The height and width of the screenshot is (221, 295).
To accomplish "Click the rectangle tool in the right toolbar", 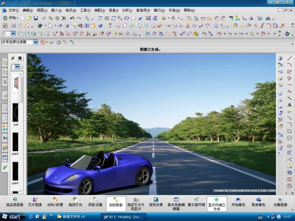I will coord(290,131).
